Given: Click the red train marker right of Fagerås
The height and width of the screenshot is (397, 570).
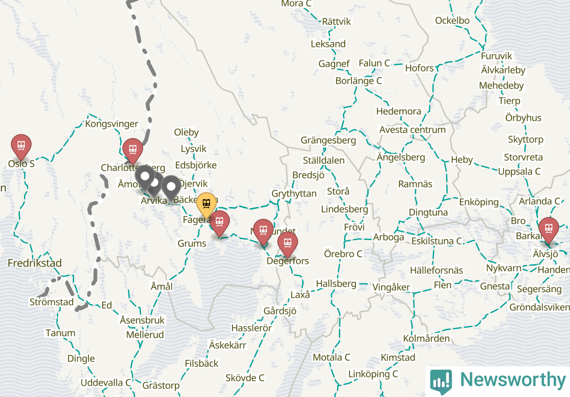Looking at the screenshot, I should click(220, 222).
